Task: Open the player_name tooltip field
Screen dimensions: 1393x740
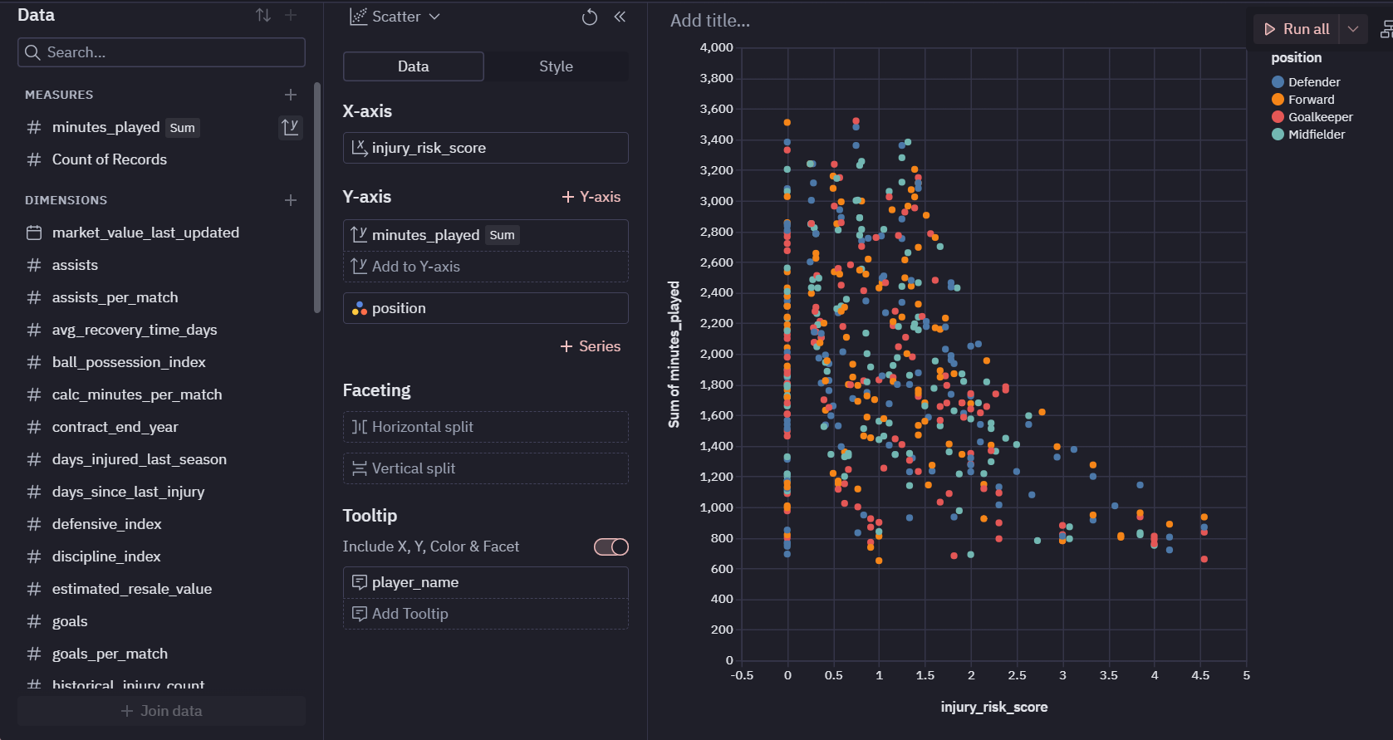Action: click(485, 582)
